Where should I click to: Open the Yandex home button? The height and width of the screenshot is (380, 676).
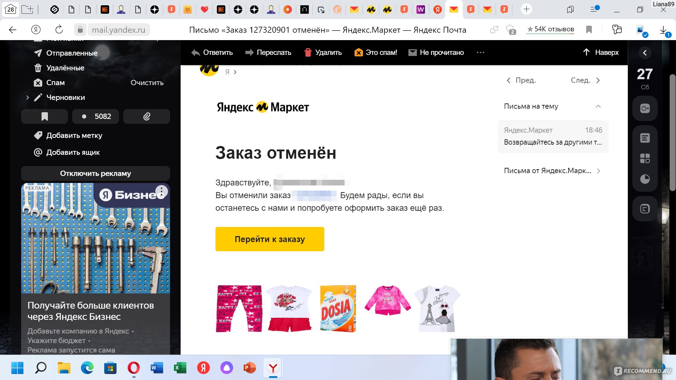coord(36,30)
